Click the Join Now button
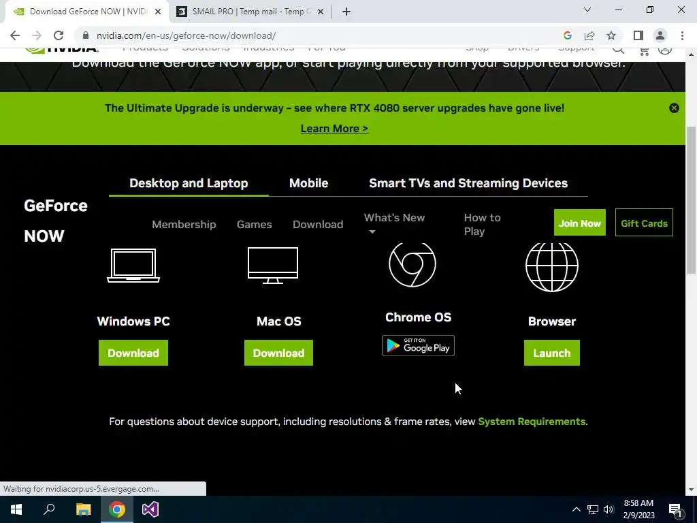The height and width of the screenshot is (523, 697). 580,223
